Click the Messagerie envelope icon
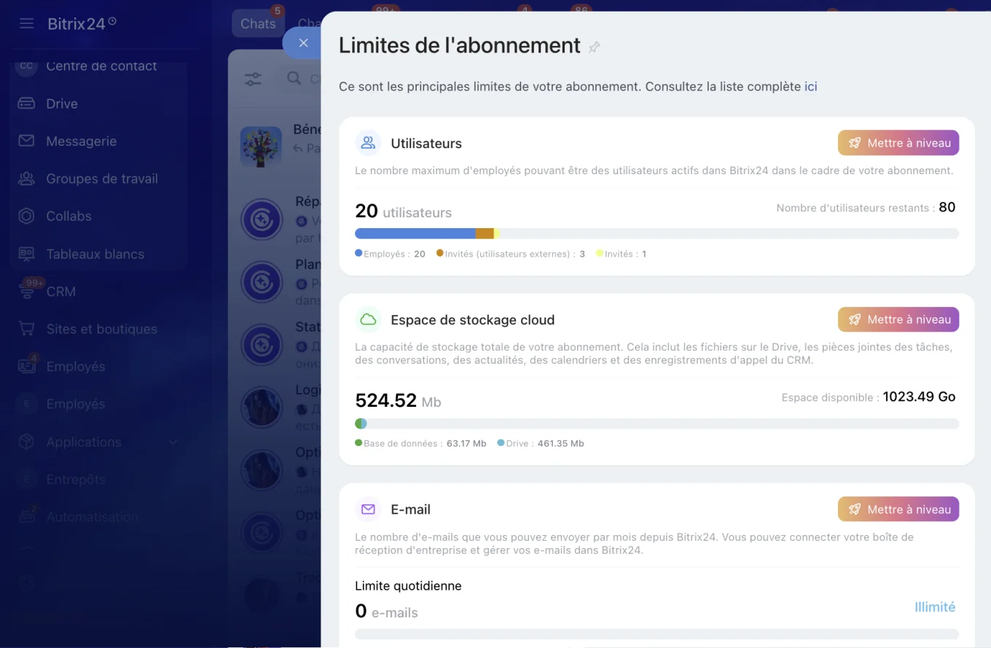 tap(27, 141)
